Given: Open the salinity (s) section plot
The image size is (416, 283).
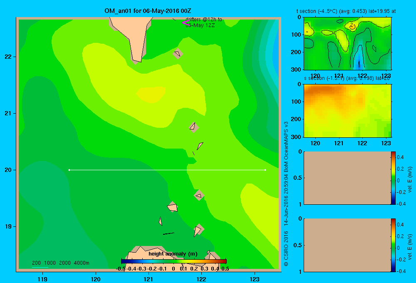Looking at the screenshot, I should coord(347,110).
